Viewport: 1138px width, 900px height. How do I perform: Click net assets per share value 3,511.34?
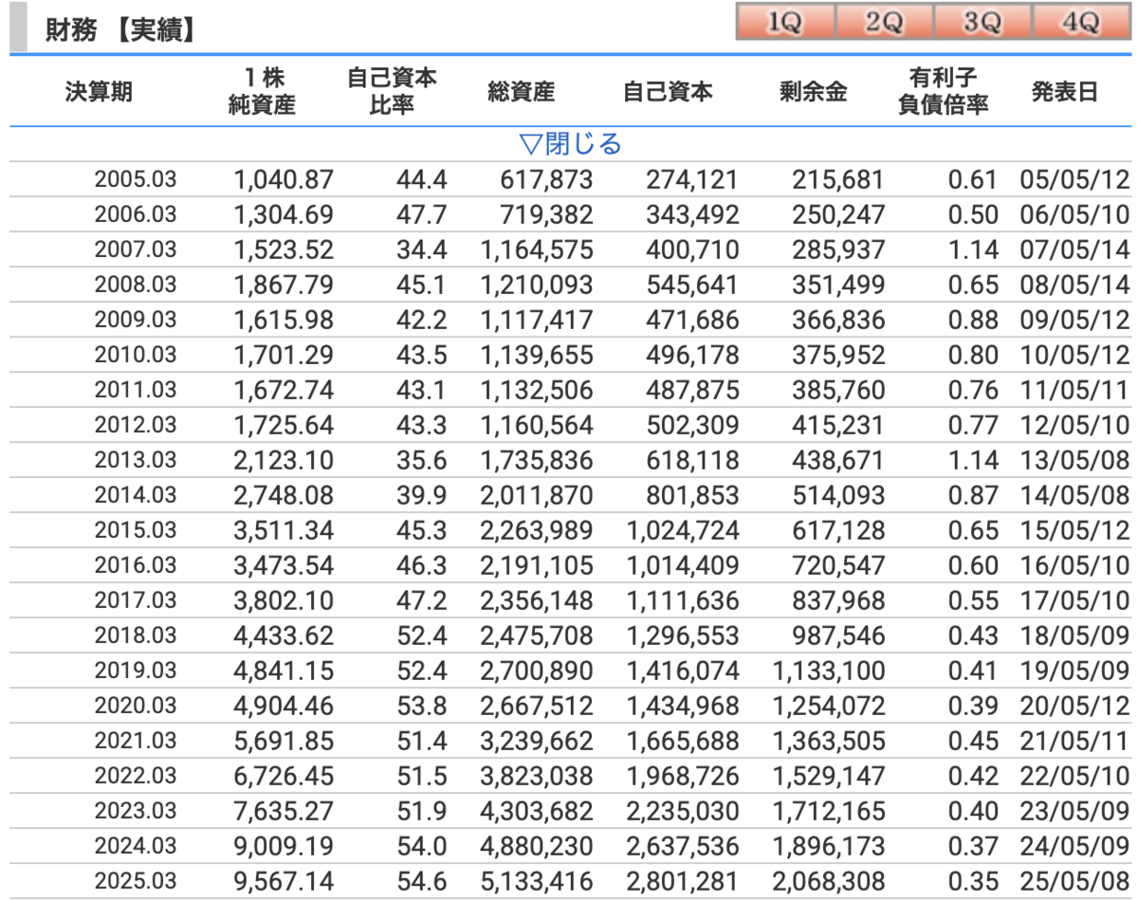(284, 530)
